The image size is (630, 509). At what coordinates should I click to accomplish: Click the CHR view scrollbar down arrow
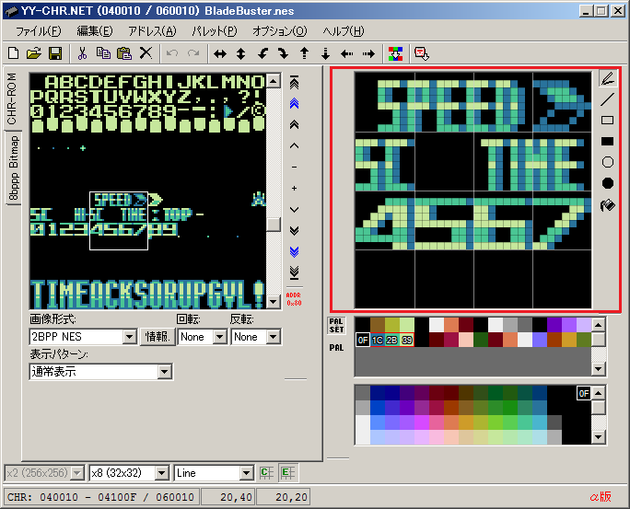[274, 302]
